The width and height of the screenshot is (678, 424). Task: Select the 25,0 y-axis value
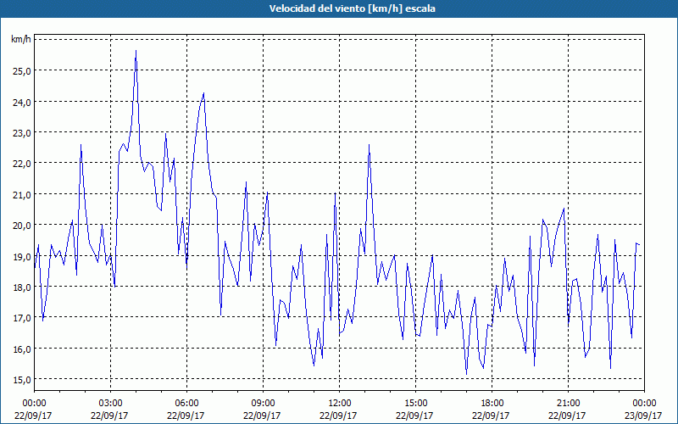[22, 71]
